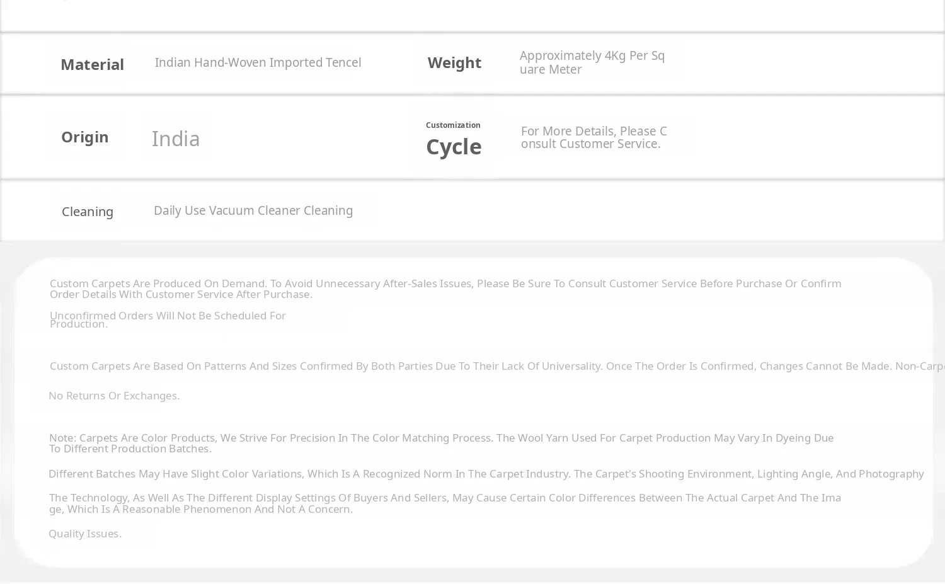
Task: Click the Approximately 4Kg Per Square Meter text
Action: click(x=592, y=62)
